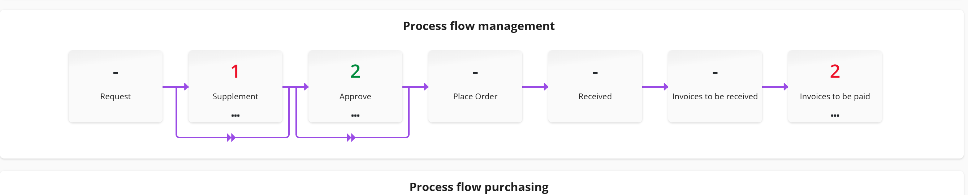Screen dimensions: 968x195
Task: Click the red count 1 on Supplement
Action: pyautogui.click(x=235, y=71)
